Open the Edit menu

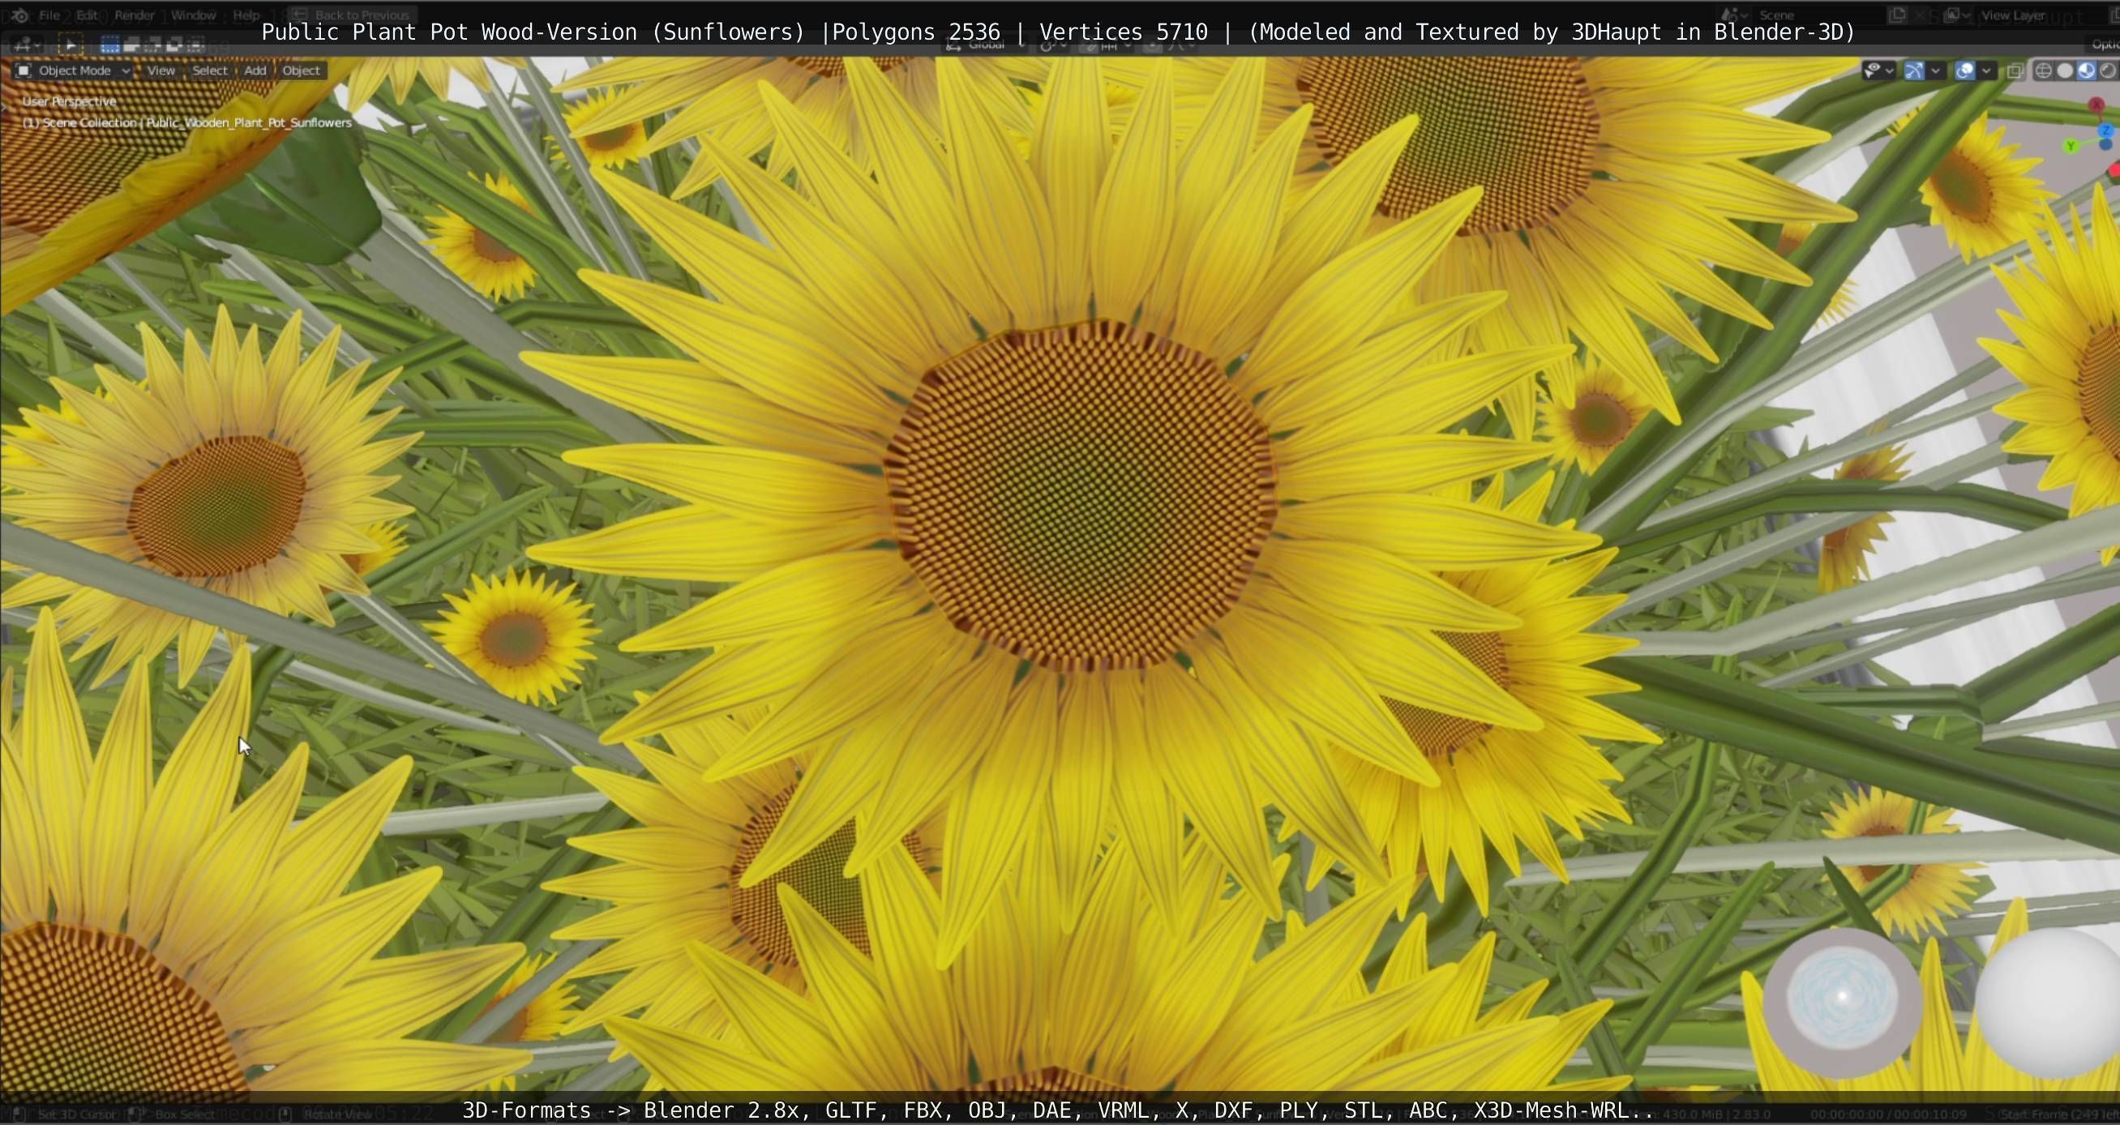point(88,15)
